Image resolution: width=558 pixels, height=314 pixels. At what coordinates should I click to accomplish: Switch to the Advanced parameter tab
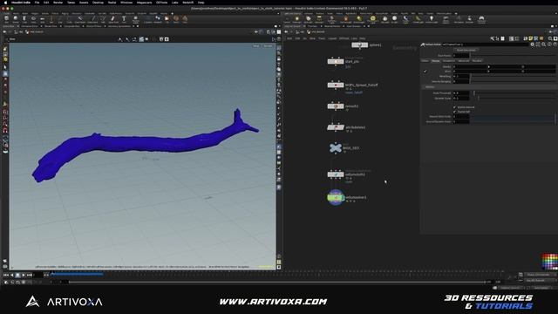point(463,61)
